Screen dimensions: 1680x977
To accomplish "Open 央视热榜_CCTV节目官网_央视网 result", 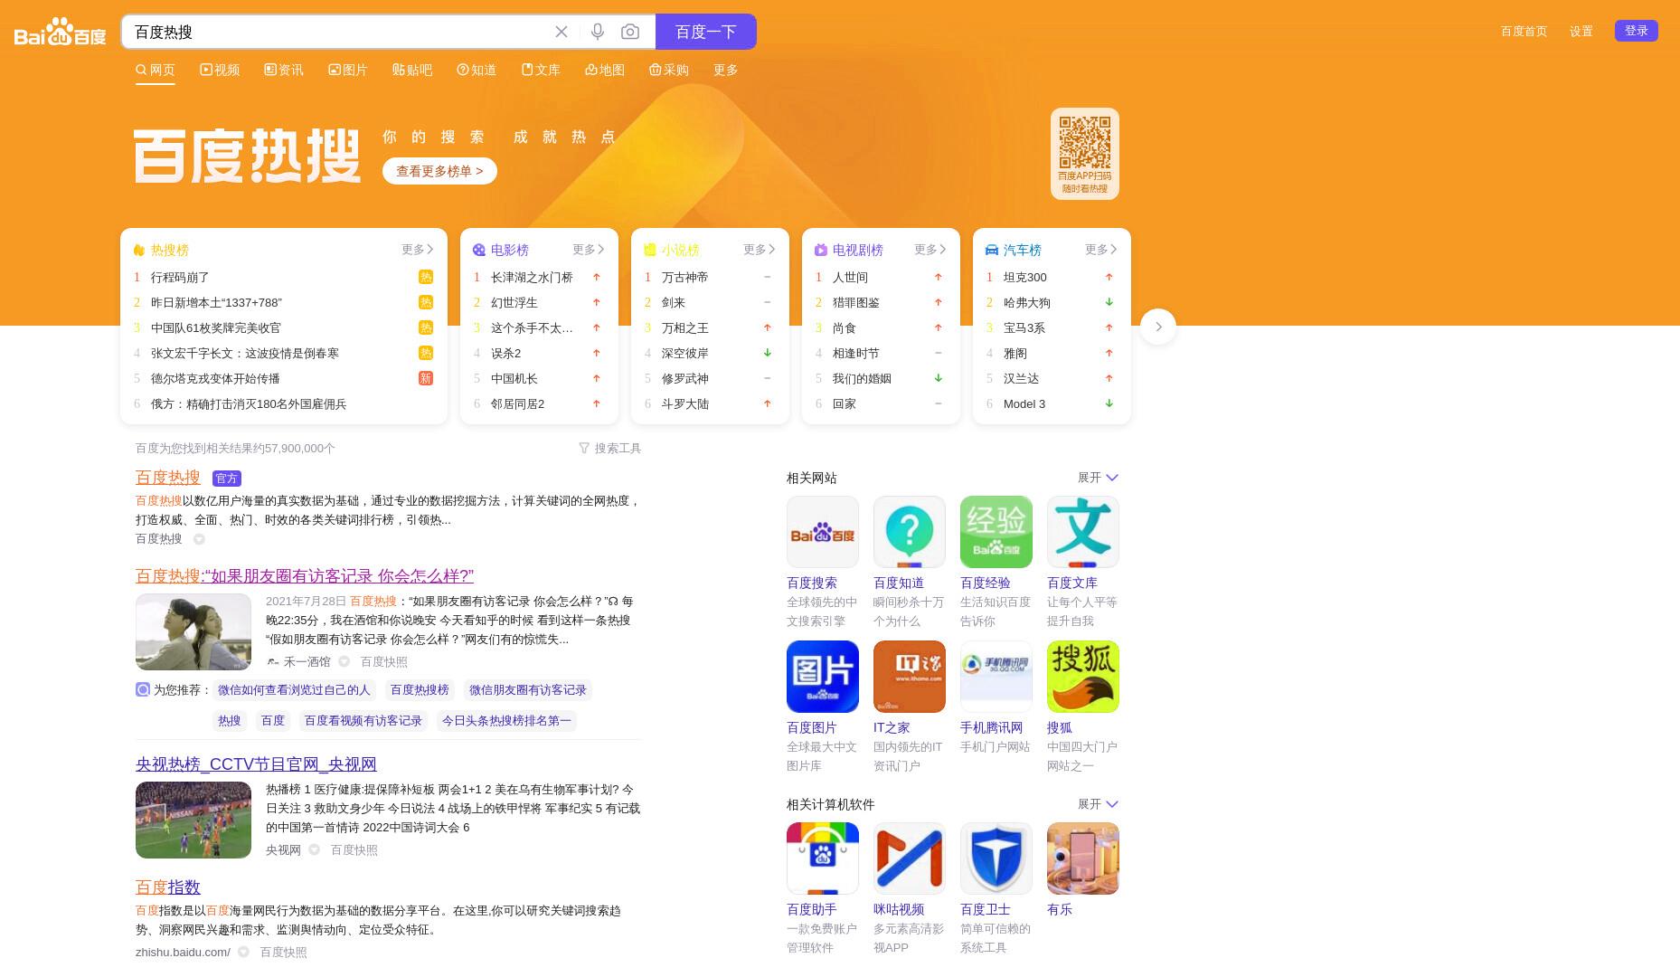I will pyautogui.click(x=256, y=764).
